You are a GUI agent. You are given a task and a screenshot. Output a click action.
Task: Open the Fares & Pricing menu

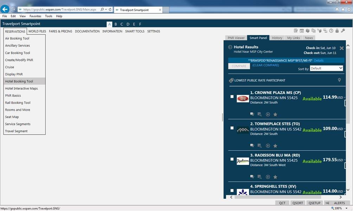pos(60,31)
